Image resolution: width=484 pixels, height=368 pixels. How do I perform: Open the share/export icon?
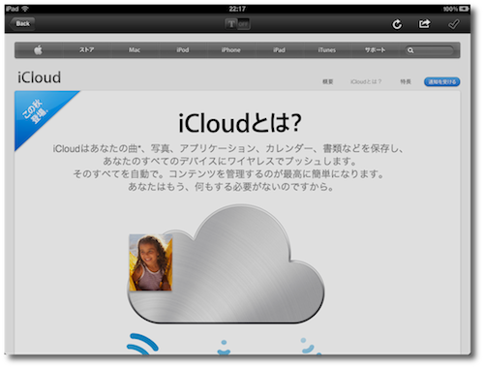point(424,23)
